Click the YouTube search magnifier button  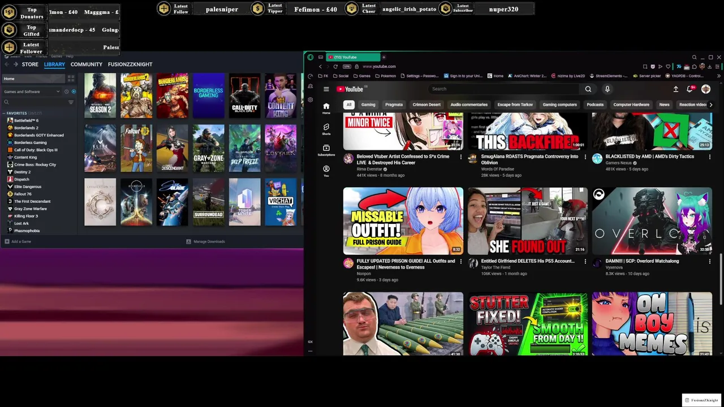tap(588, 89)
